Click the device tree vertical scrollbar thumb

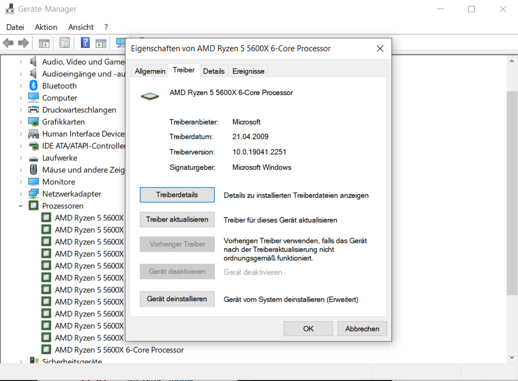point(512,193)
